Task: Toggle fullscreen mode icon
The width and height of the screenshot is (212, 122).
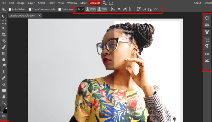Action: 111,3
